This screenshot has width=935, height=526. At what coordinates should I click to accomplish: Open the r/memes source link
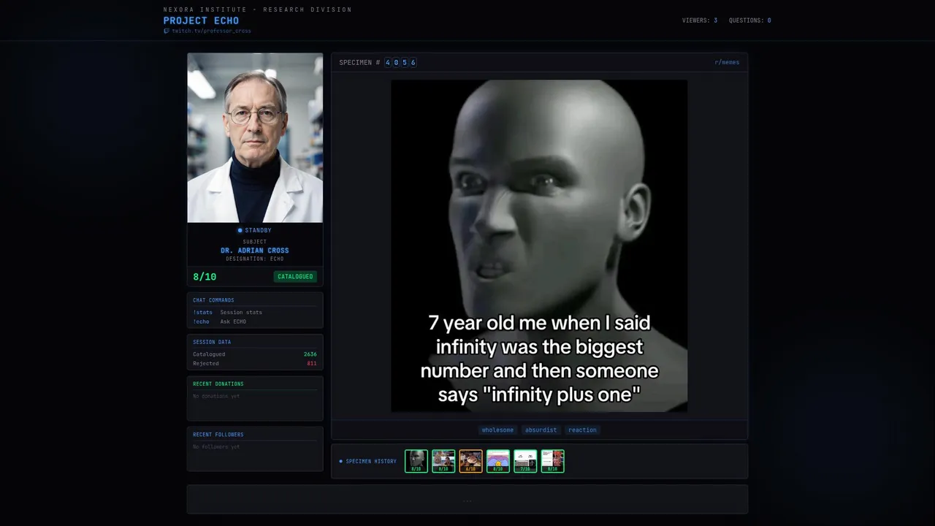(x=727, y=63)
